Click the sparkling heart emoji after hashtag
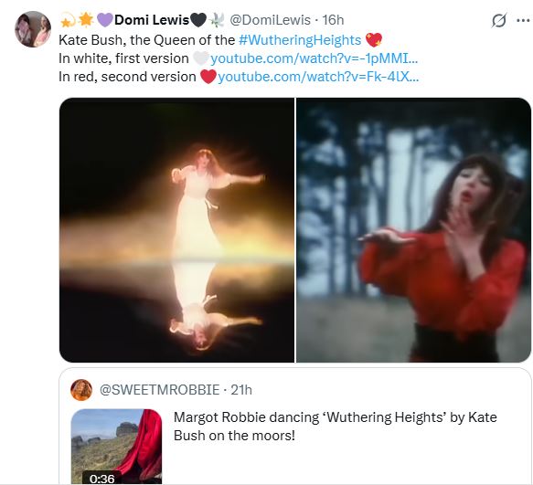This screenshot has width=533, height=485. click(x=374, y=40)
